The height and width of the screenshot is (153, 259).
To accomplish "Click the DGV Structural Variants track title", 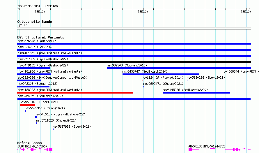I will tap(41, 37).
